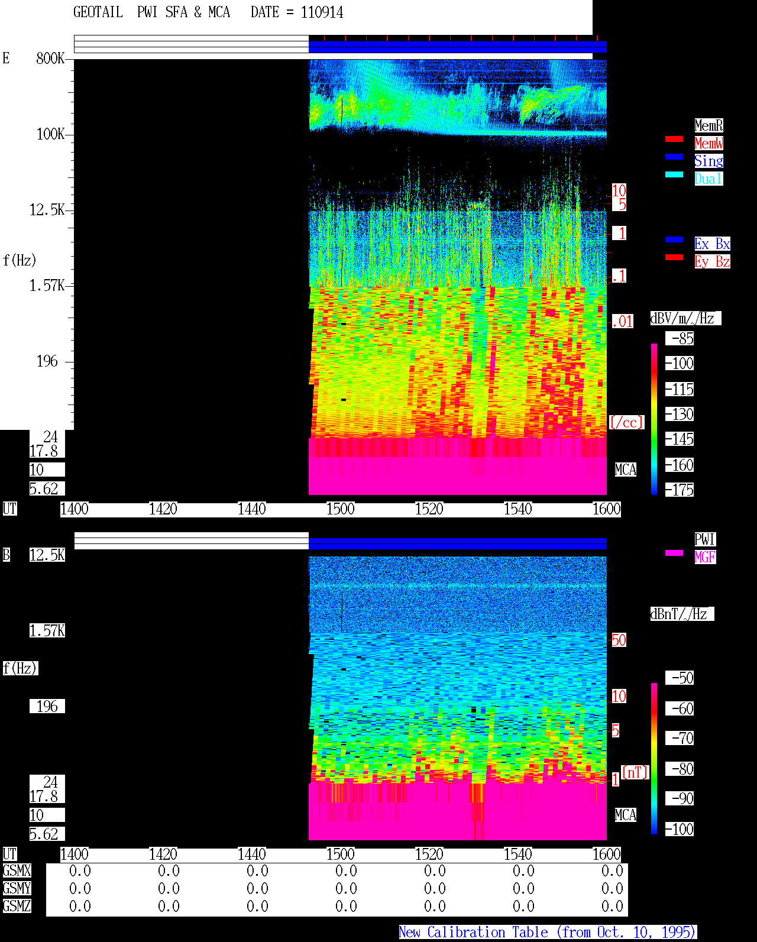This screenshot has width=757, height=942.
Task: Click the GSMX row label
Action: pos(17,870)
